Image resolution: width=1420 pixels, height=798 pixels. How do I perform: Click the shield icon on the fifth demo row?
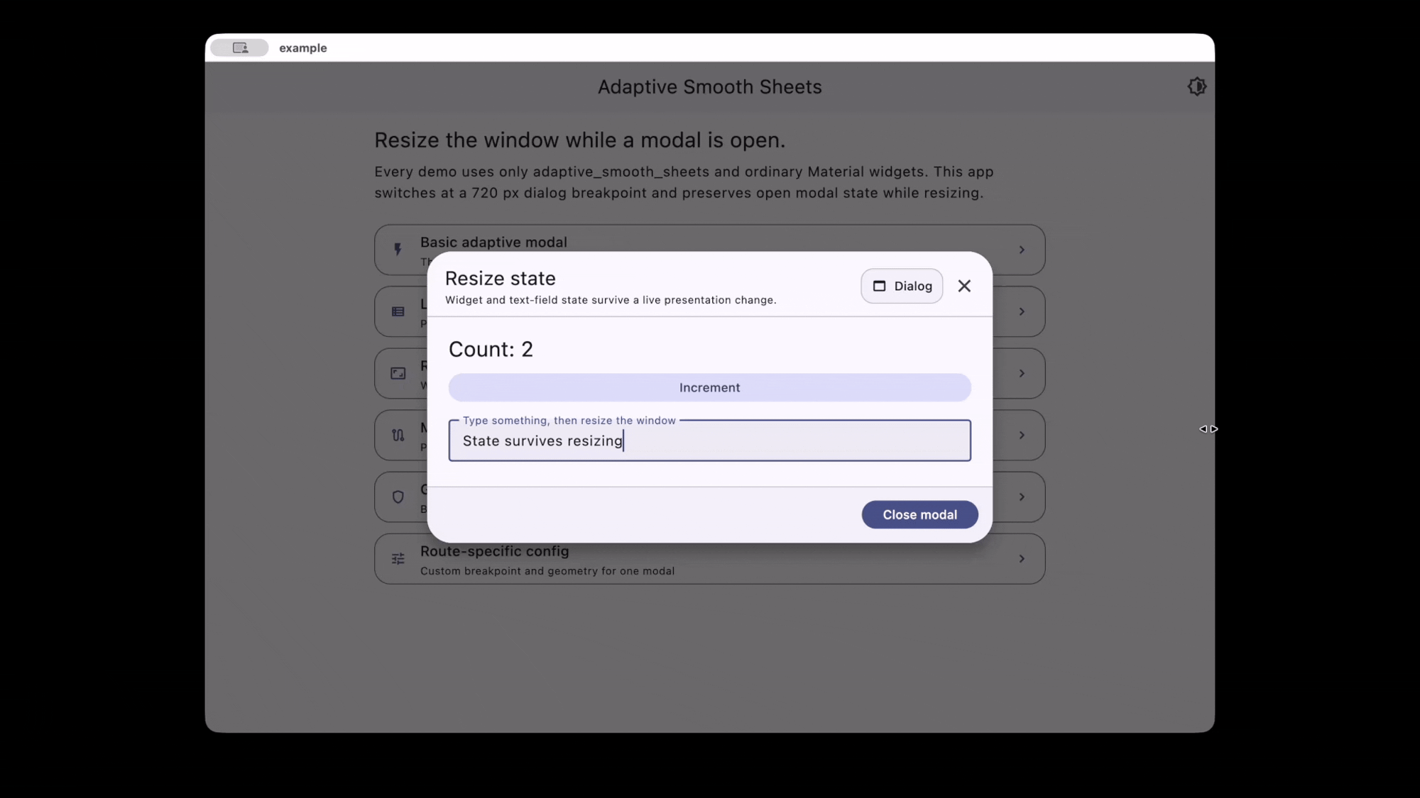click(x=398, y=497)
